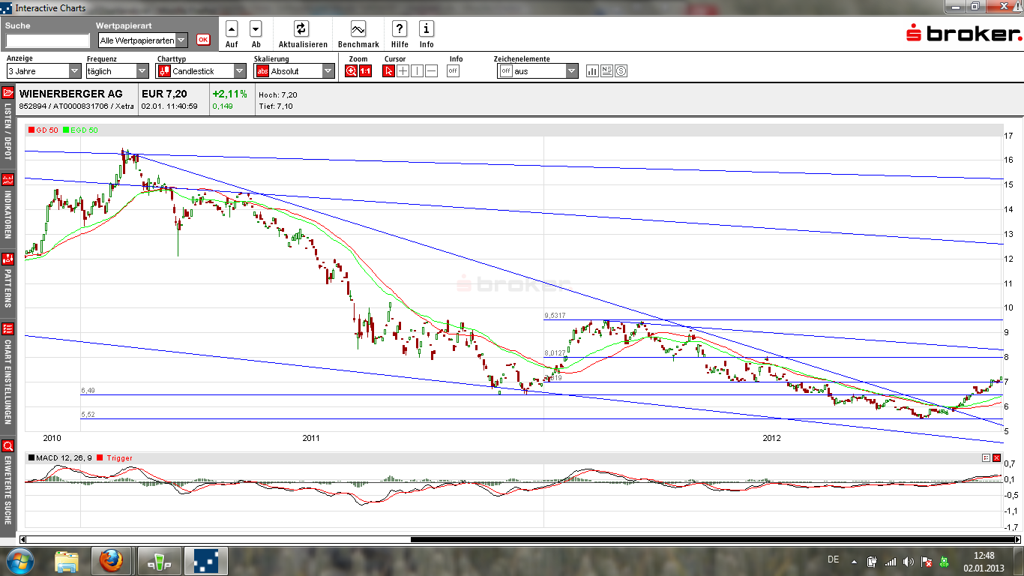Open the Chart Einstellungen side tab

(7, 375)
